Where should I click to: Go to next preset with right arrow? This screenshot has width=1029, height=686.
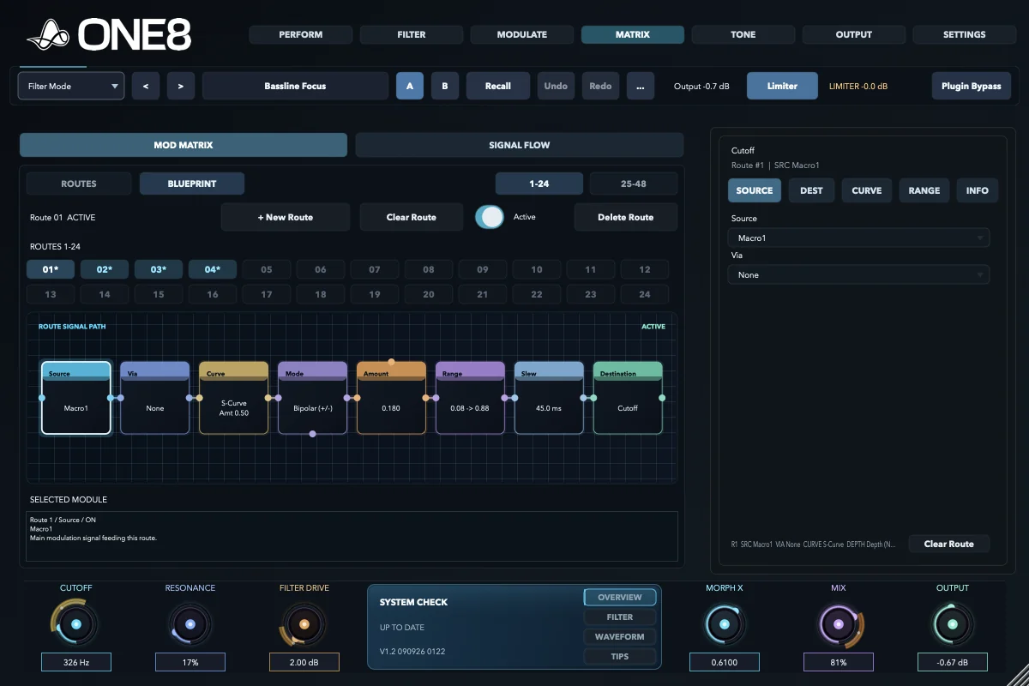(181, 86)
